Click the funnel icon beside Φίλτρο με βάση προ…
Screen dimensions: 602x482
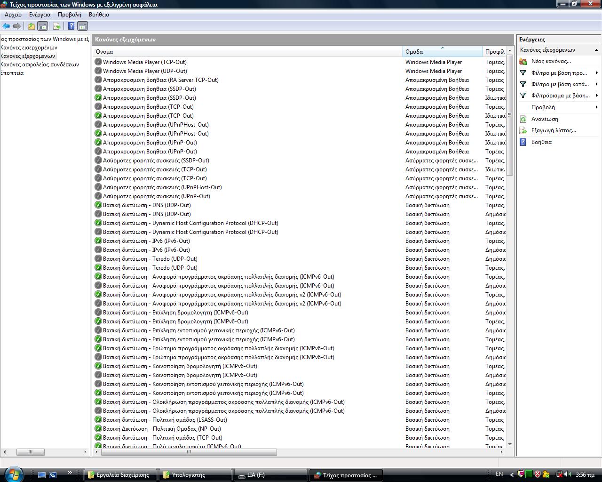[x=523, y=73]
